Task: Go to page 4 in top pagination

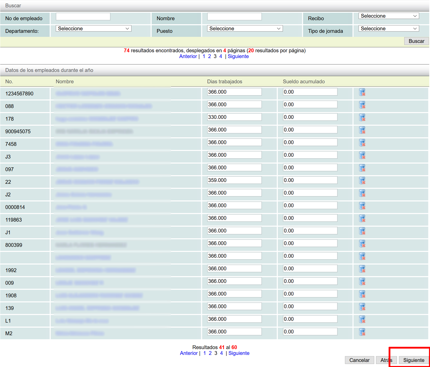Action: [221, 56]
